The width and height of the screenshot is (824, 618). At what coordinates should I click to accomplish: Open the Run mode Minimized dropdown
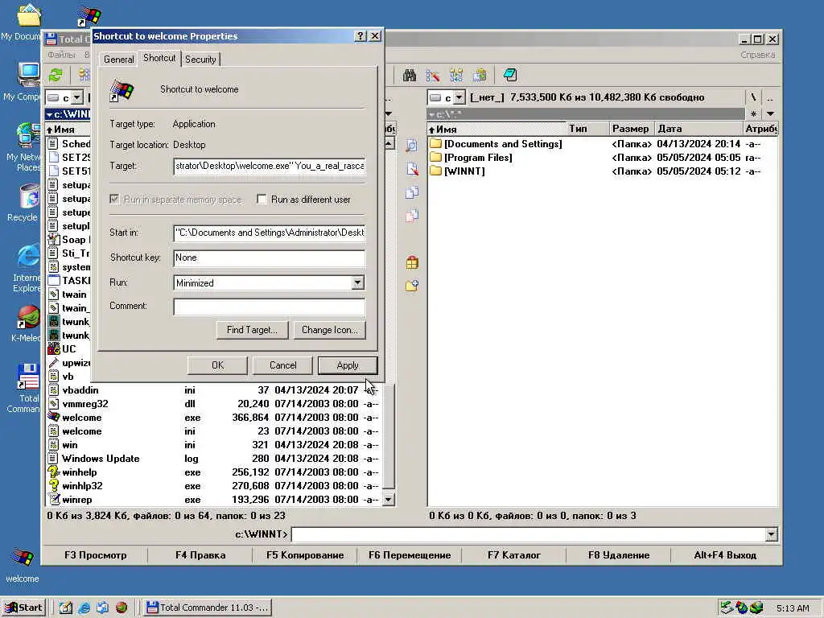[357, 282]
